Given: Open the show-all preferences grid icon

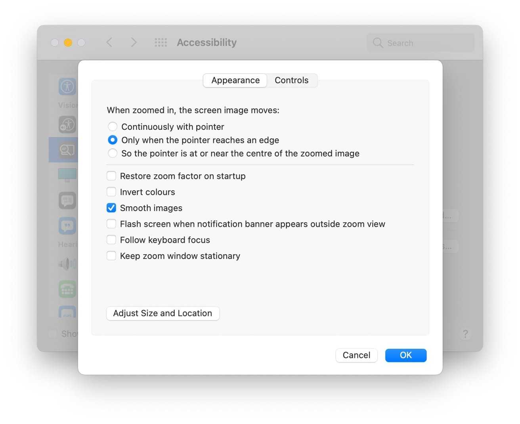Looking at the screenshot, I should pos(161,42).
